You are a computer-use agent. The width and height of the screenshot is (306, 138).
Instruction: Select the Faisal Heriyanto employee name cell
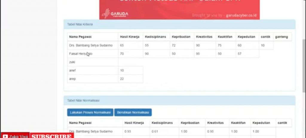(x=81, y=54)
